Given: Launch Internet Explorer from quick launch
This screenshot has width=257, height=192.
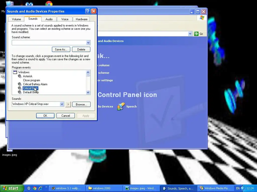Looking at the screenshot, I should click(x=40, y=188).
